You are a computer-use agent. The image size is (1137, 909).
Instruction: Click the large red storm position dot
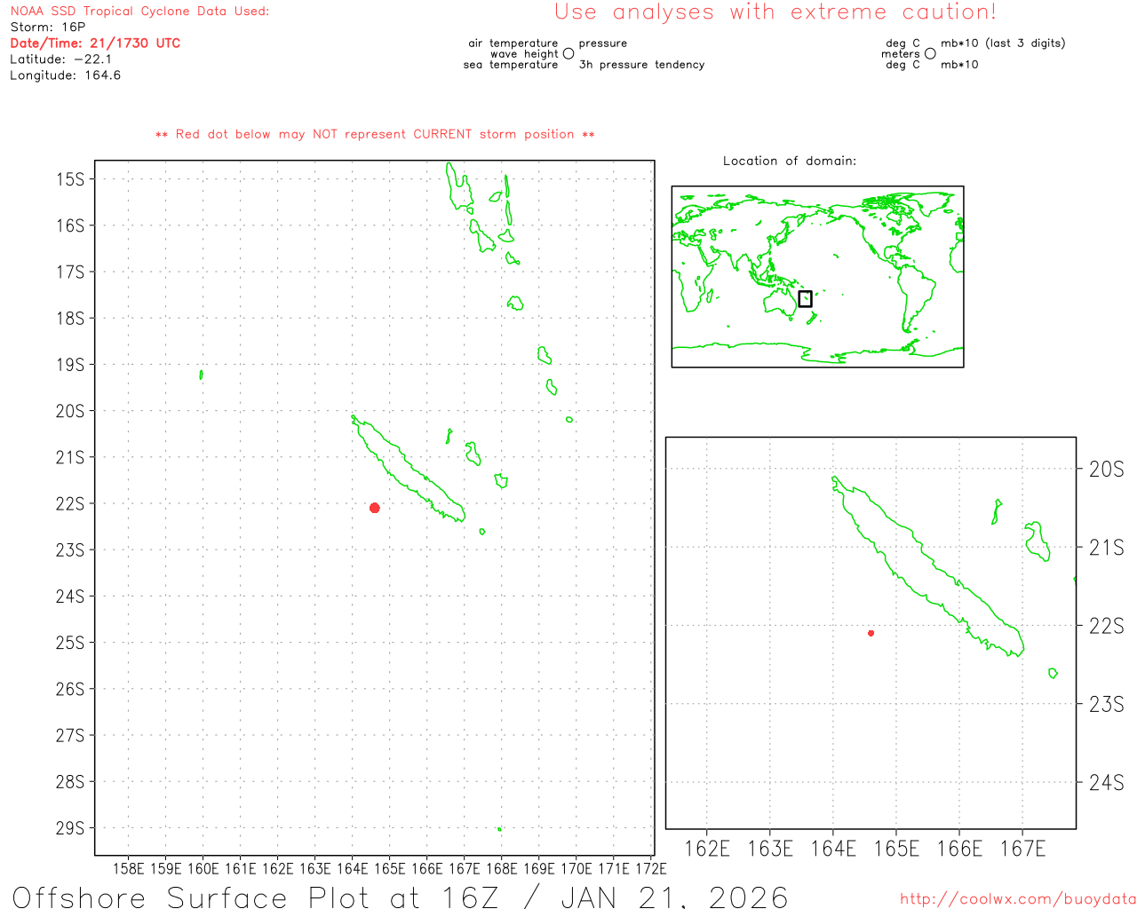coord(375,508)
